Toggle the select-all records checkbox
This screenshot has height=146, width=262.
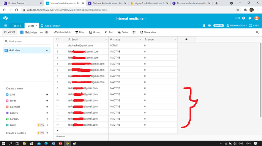[x=57, y=39]
